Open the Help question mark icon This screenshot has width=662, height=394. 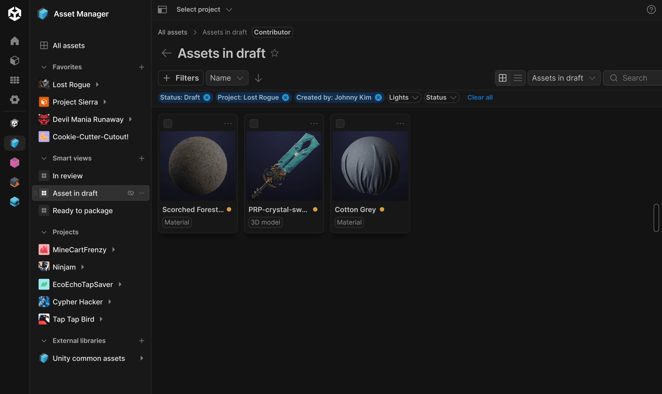651,10
